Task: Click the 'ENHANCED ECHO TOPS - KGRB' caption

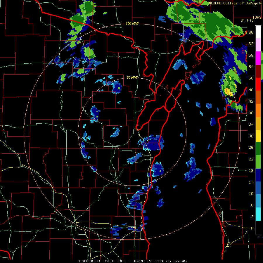Action: pos(112,261)
